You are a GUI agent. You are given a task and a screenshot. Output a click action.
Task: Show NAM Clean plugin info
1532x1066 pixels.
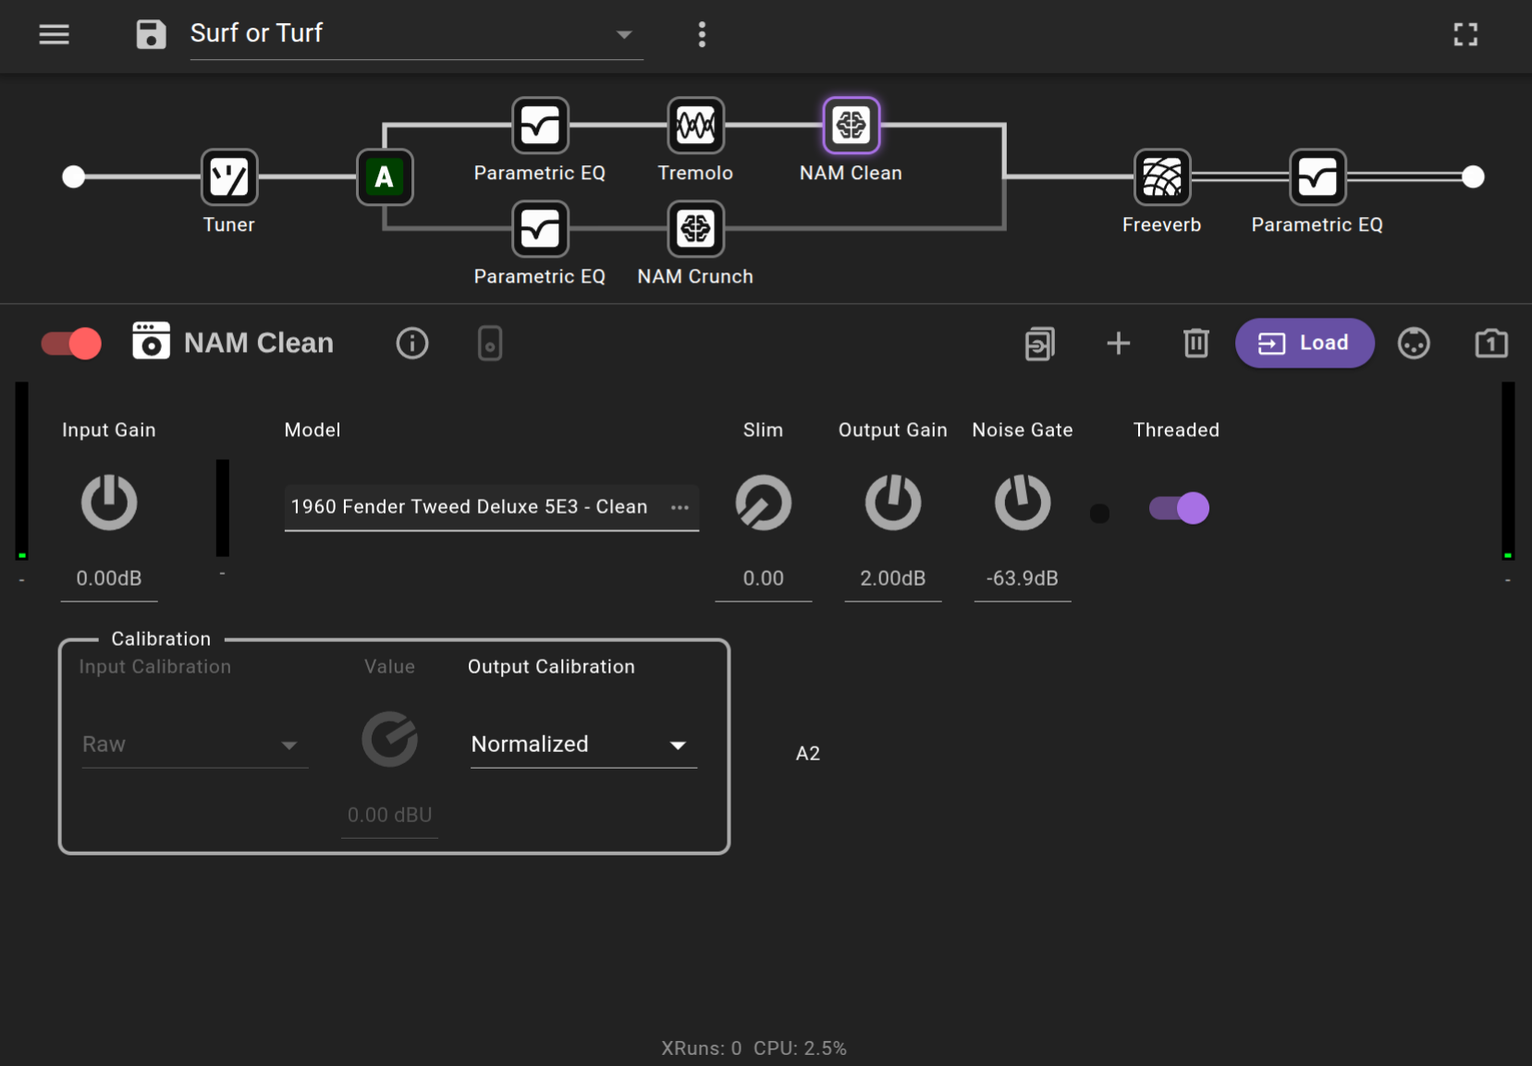click(x=412, y=344)
